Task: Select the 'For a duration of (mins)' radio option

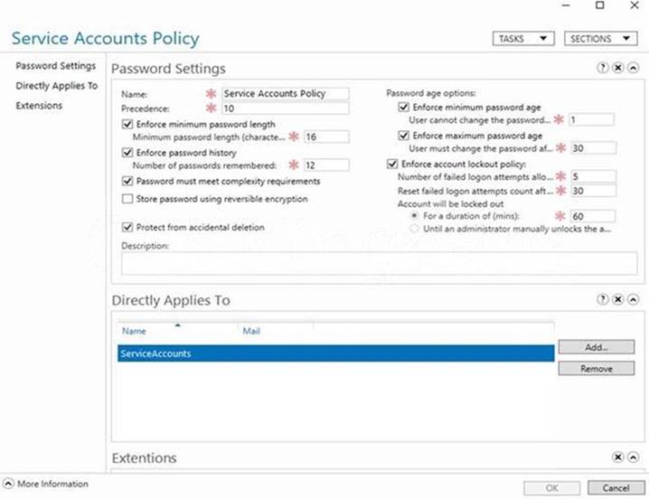Action: tap(415, 216)
